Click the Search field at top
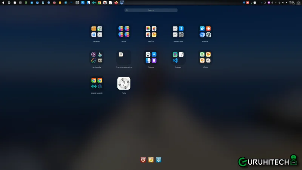 click(x=151, y=10)
